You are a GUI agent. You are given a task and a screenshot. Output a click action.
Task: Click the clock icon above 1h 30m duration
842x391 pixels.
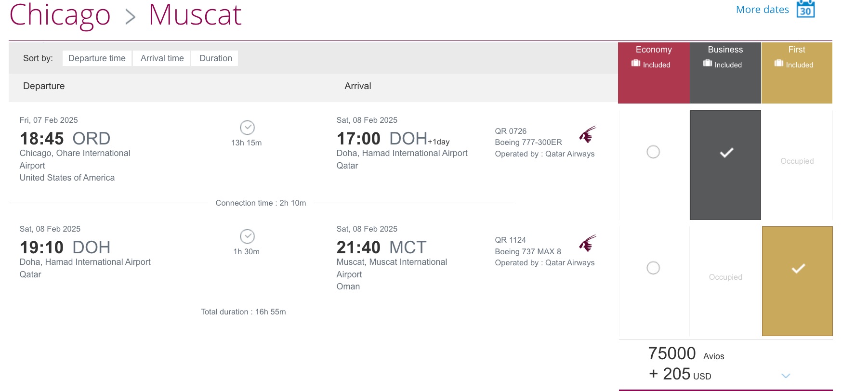(x=247, y=236)
